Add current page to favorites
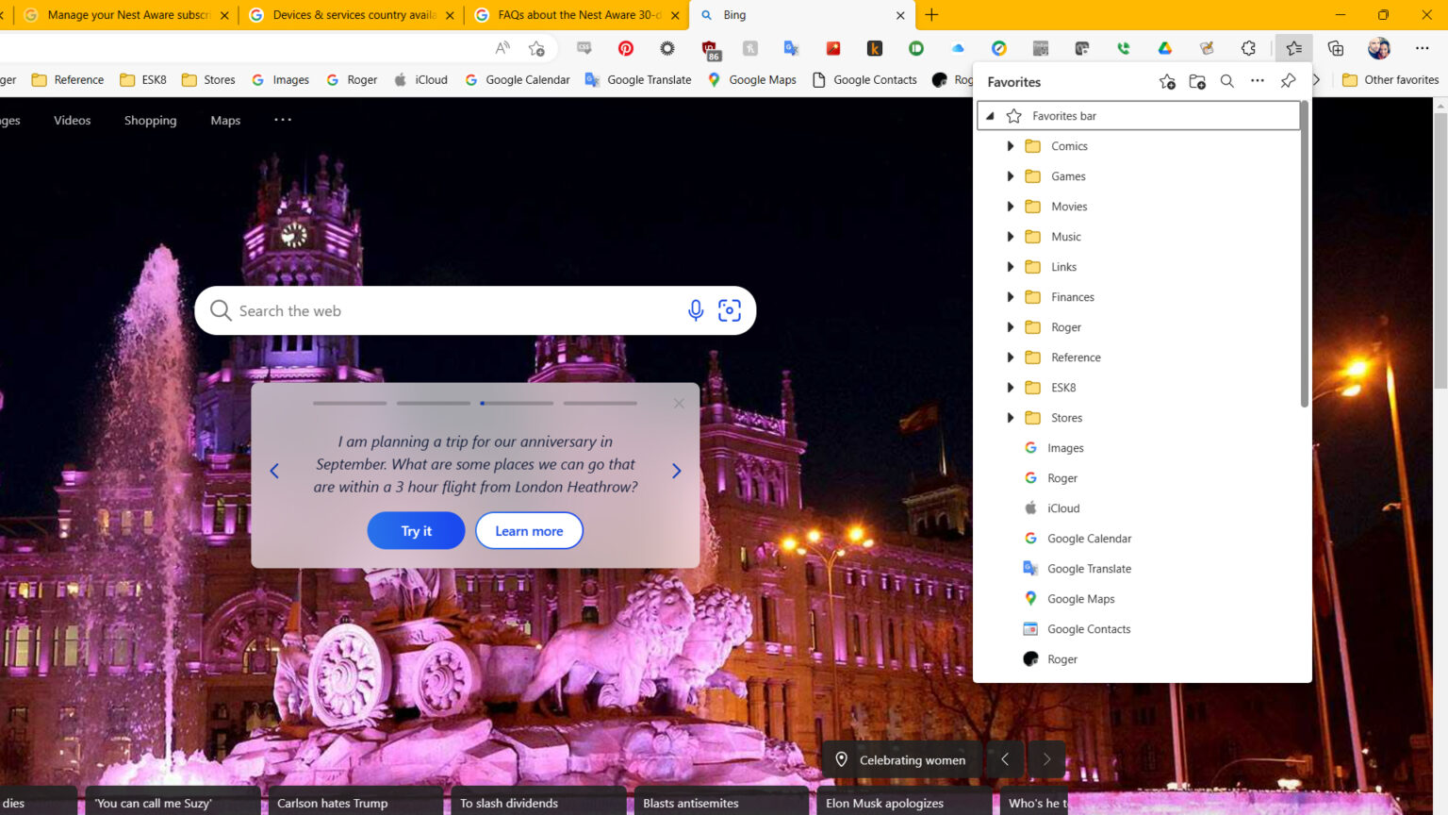Image resolution: width=1448 pixels, height=815 pixels. (x=1167, y=81)
